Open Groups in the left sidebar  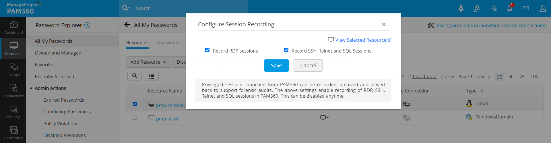click(13, 70)
